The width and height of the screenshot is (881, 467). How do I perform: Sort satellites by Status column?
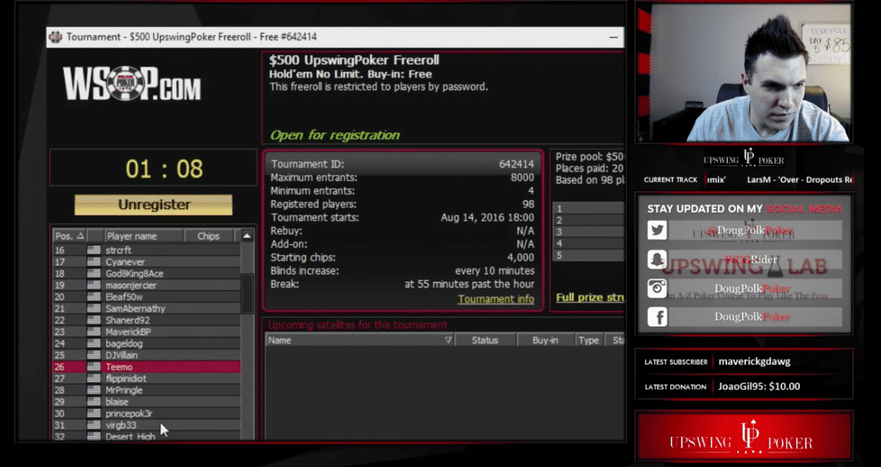click(485, 340)
